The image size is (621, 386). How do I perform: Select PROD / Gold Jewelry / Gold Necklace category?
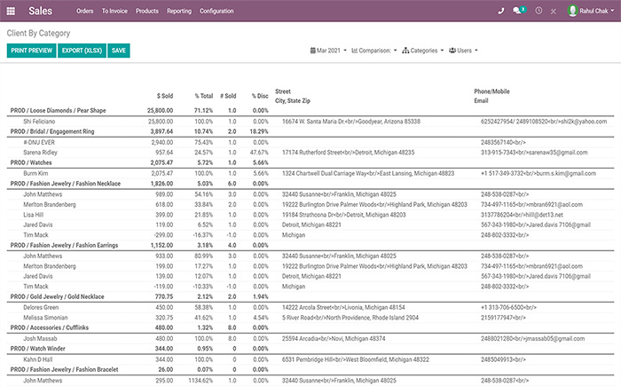pos(57,297)
